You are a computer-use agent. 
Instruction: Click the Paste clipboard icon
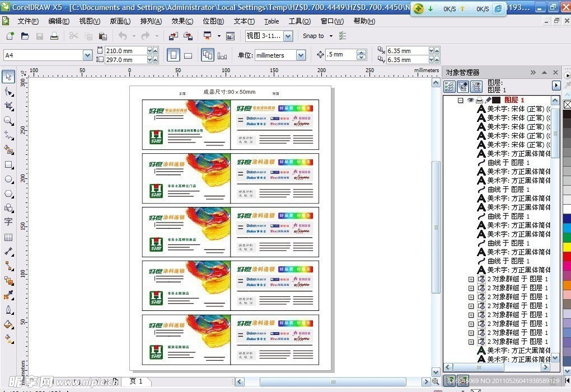click(103, 36)
